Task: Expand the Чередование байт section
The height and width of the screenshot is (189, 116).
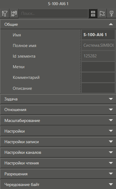Action: point(58,184)
